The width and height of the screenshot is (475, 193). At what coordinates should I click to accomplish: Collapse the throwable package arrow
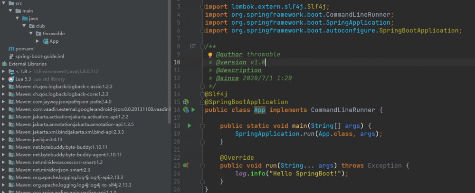click(31, 34)
